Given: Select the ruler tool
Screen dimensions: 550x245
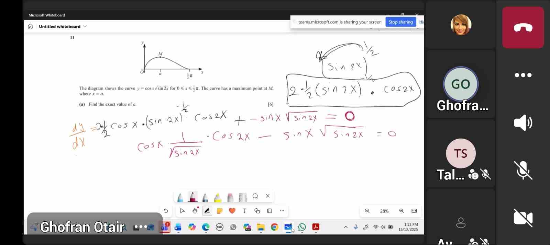Looking at the screenshot, I should 243,197.
